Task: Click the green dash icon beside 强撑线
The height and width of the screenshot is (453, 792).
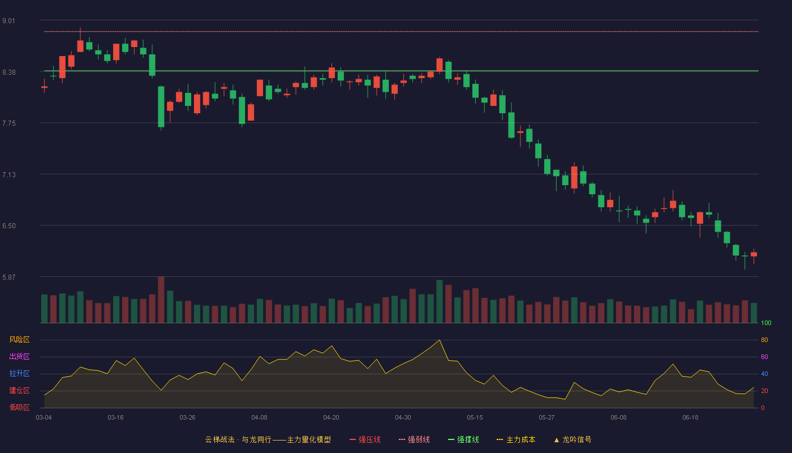Action: click(451, 439)
